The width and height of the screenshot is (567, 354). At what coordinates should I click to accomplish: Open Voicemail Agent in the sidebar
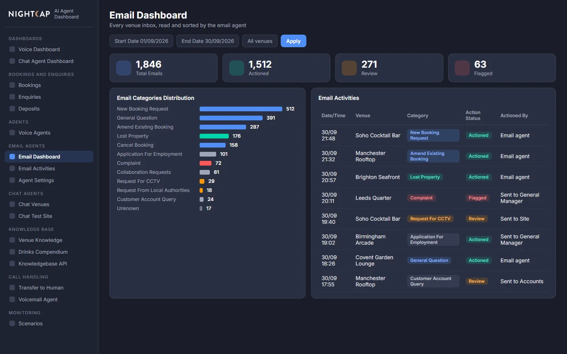[x=49, y=299]
